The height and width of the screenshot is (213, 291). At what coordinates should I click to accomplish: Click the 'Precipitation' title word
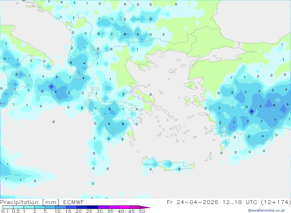tap(19, 202)
